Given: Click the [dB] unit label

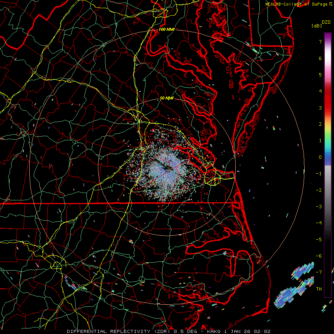Looking at the screenshot, I should coord(317,26).
